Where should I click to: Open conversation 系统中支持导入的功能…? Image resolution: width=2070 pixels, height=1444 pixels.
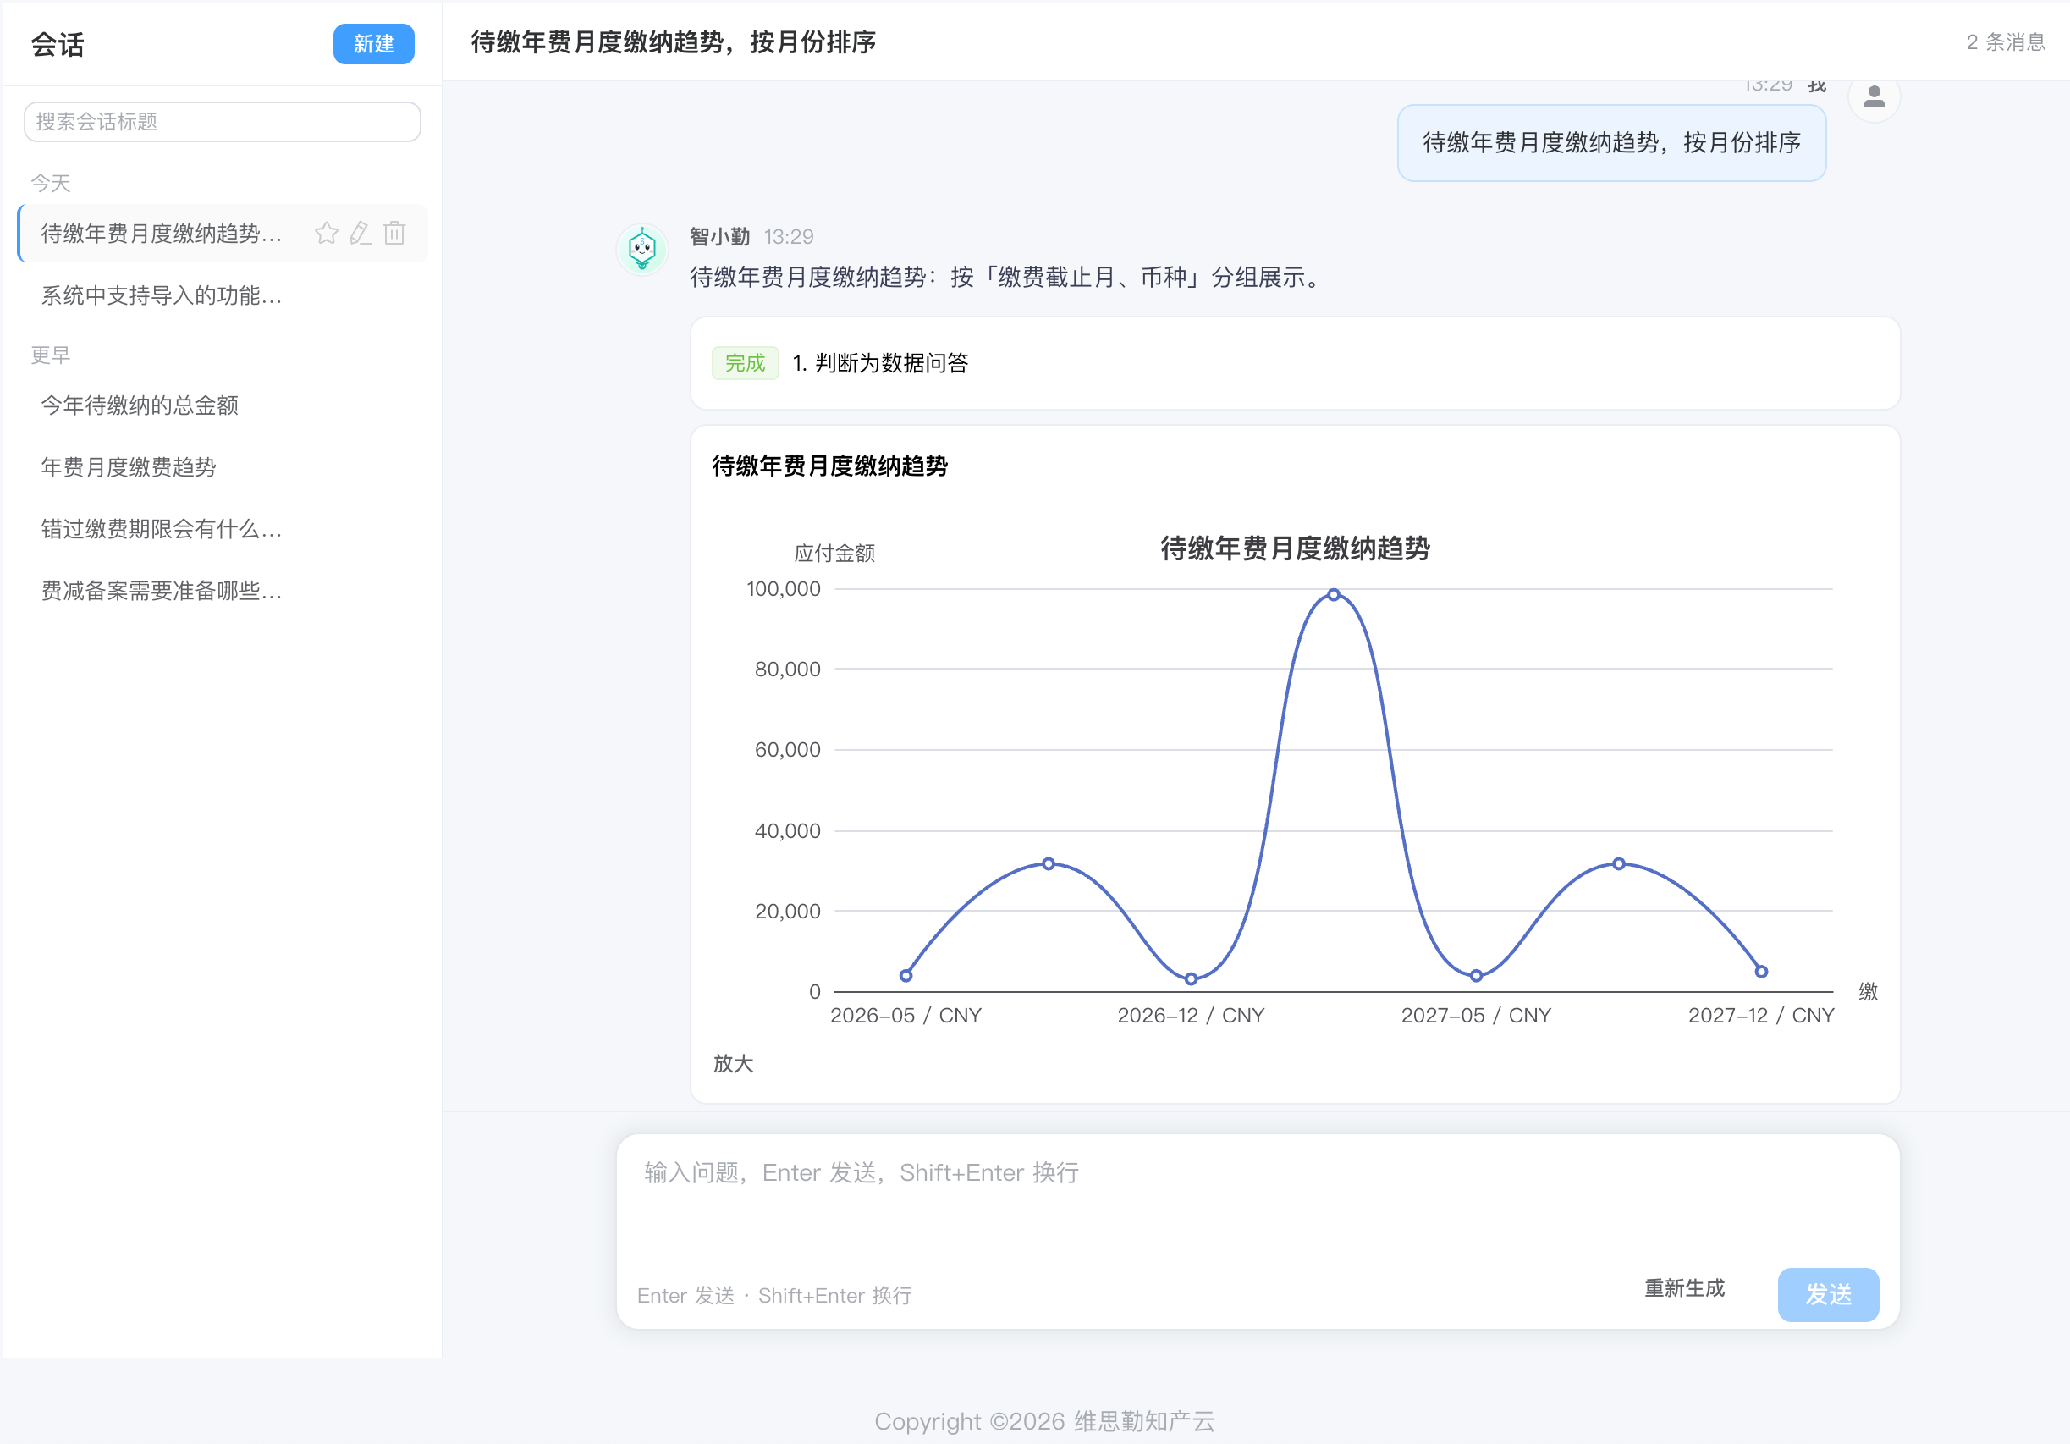coord(223,295)
